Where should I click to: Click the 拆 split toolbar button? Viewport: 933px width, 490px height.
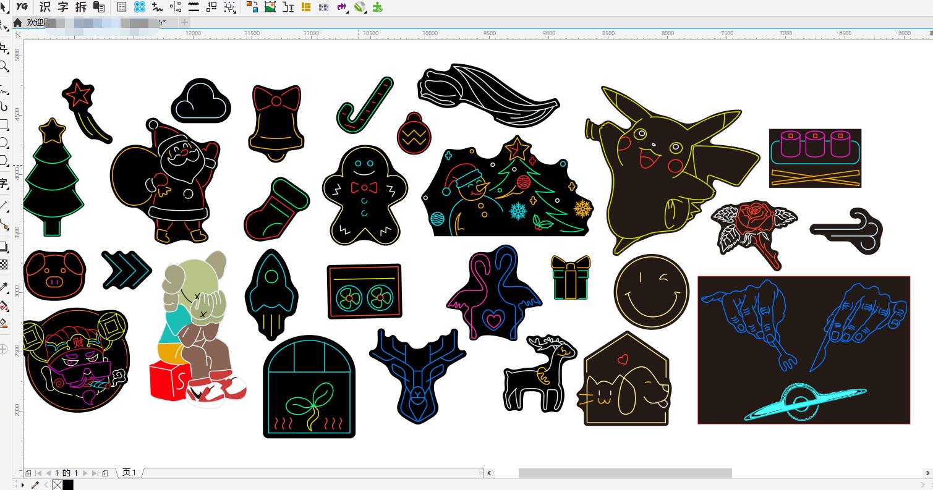pos(80,7)
